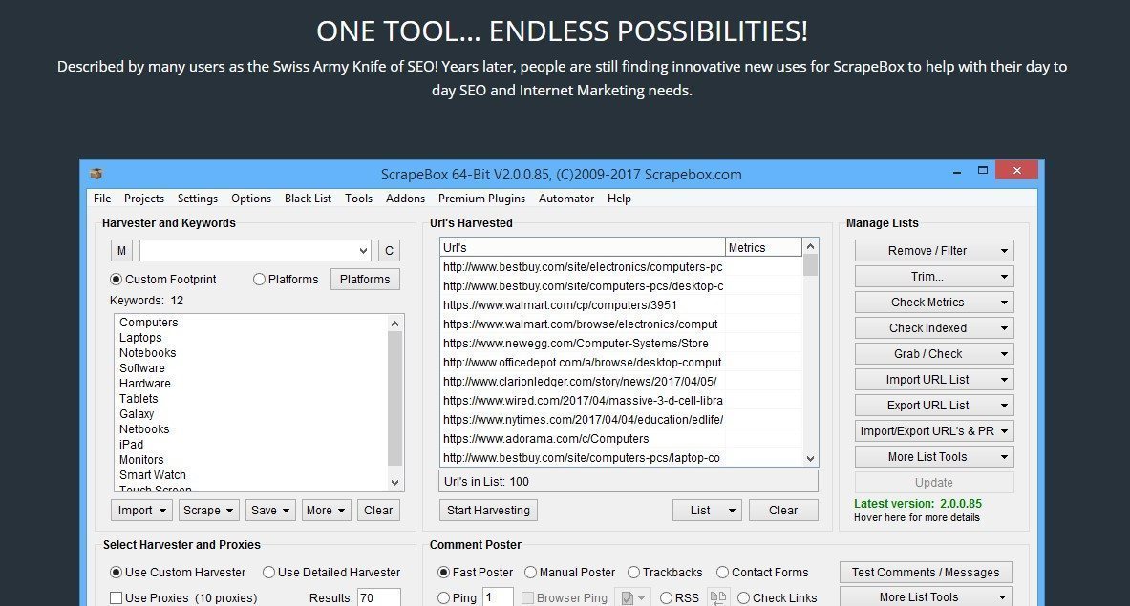Image resolution: width=1130 pixels, height=606 pixels.
Task: Click Start Harvesting button
Action: pos(489,511)
